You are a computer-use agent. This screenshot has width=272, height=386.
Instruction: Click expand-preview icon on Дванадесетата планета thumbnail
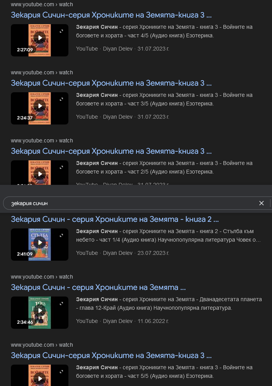61,304
